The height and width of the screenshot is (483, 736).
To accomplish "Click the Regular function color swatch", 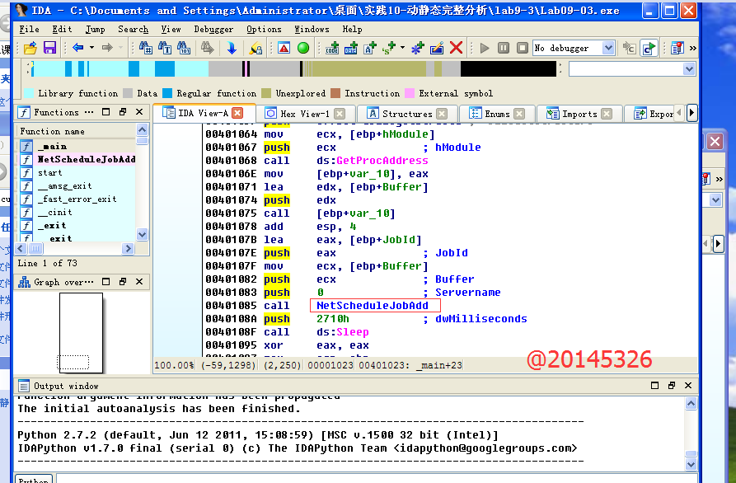I will [167, 93].
